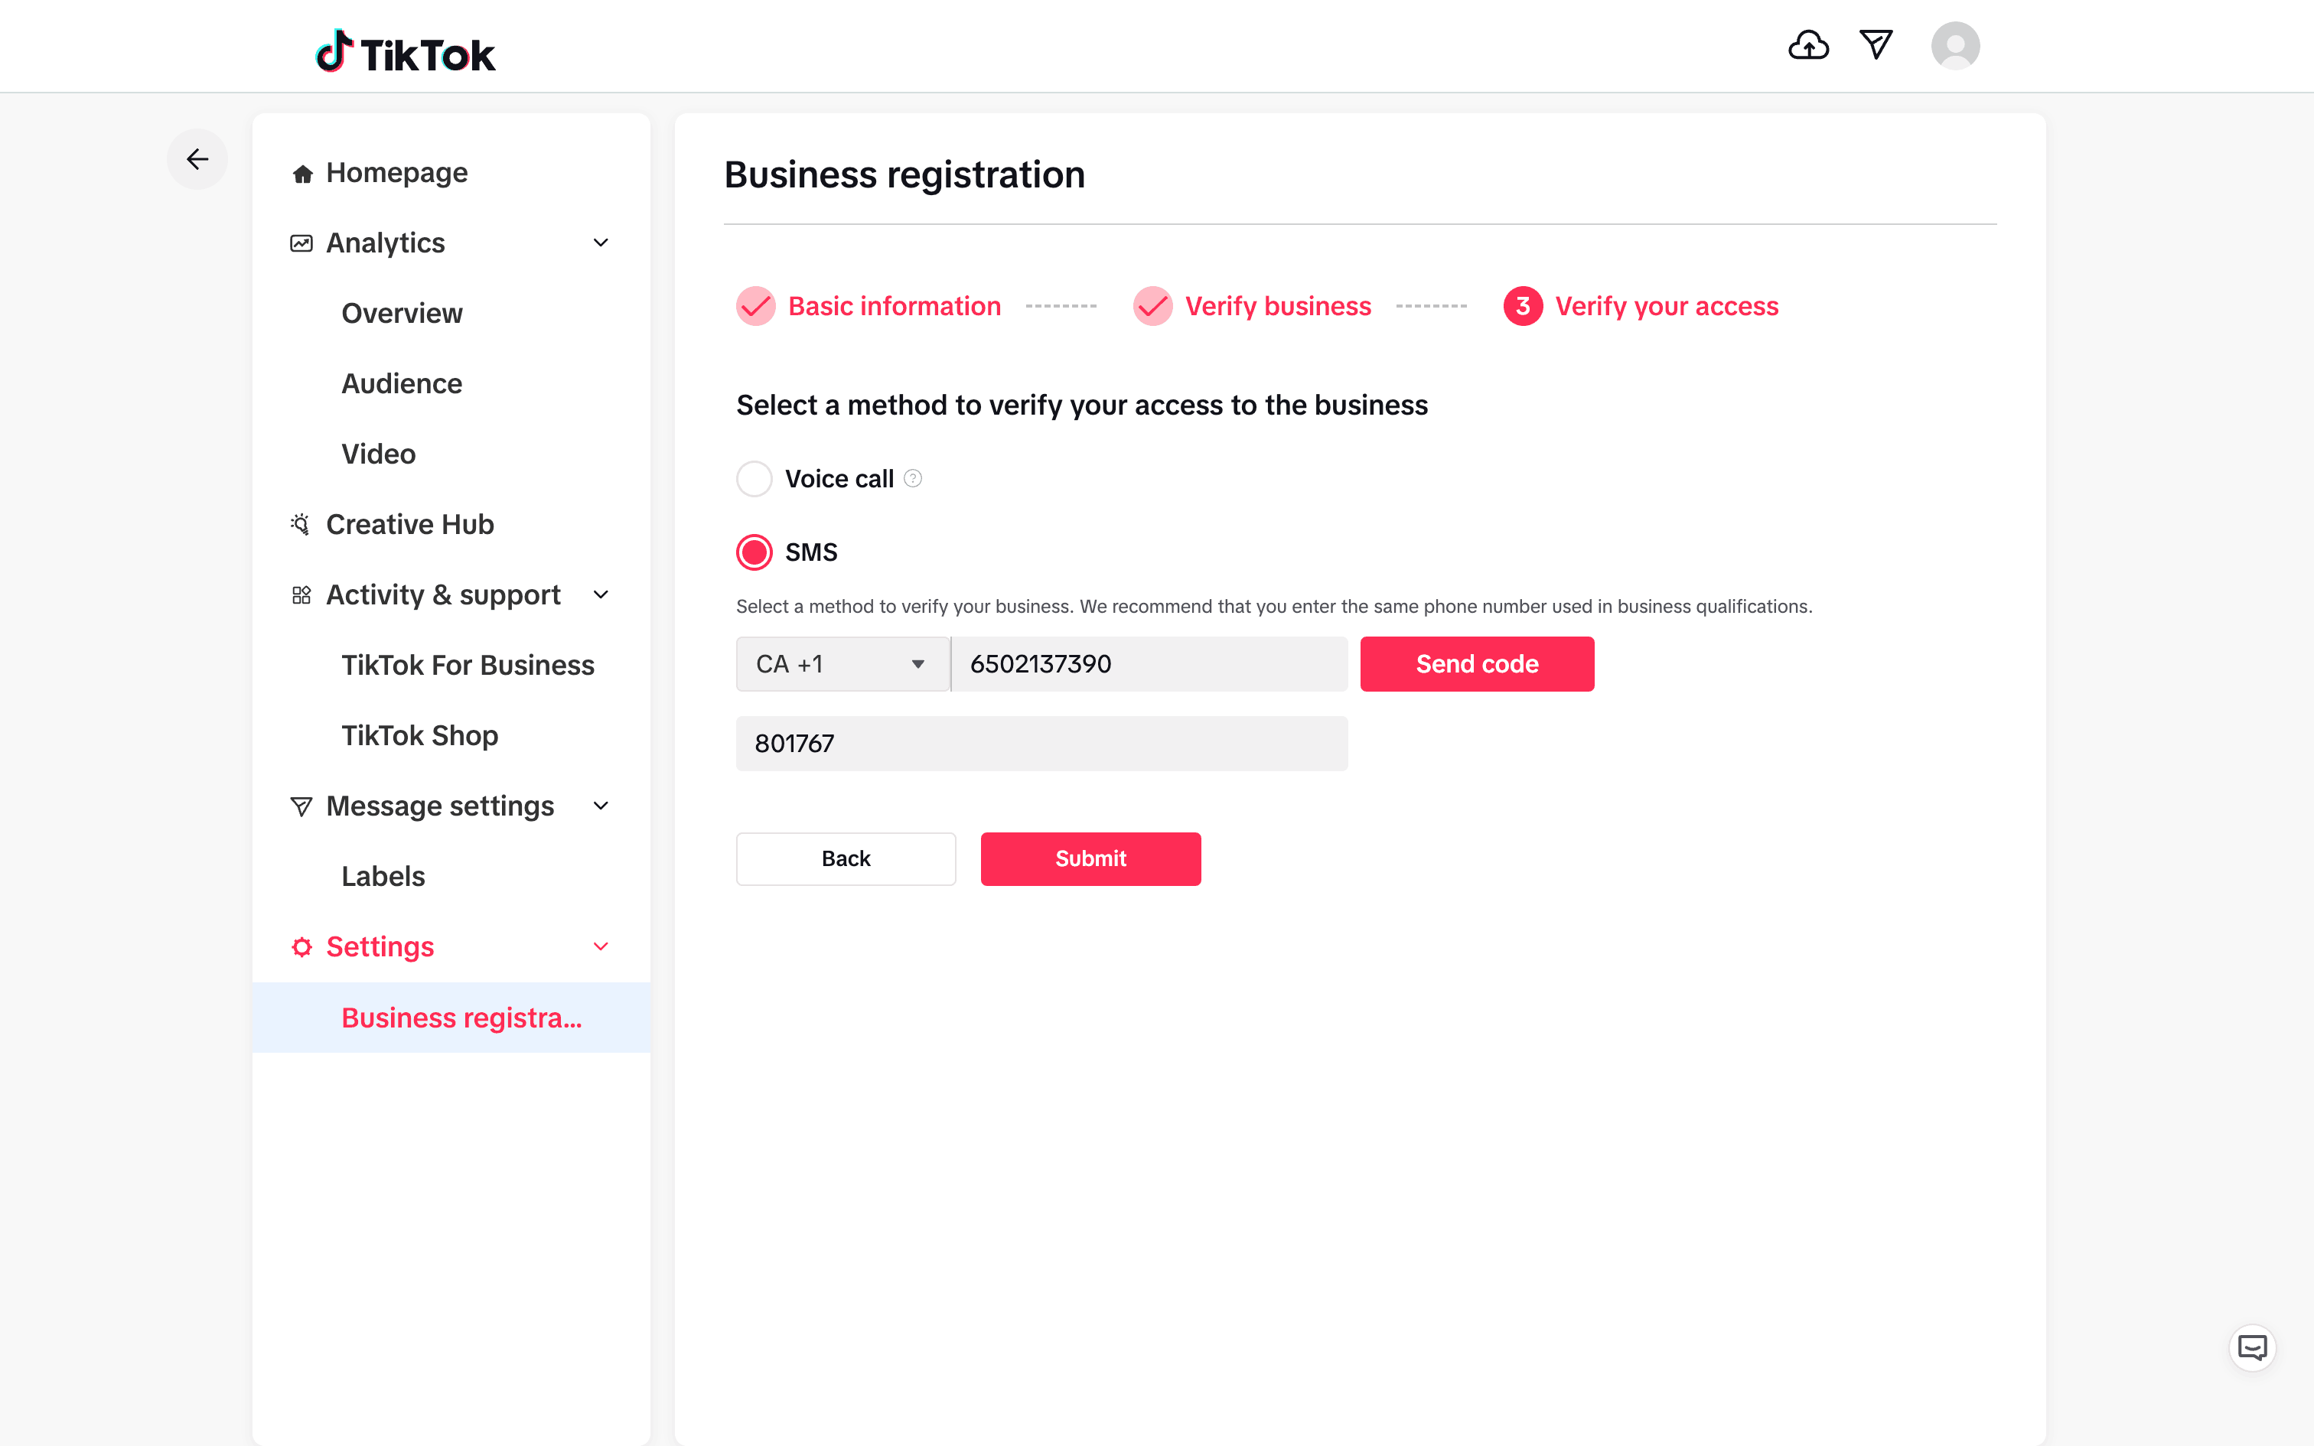The height and width of the screenshot is (1446, 2314).
Task: Click the Voice call help question icon
Action: 913,478
